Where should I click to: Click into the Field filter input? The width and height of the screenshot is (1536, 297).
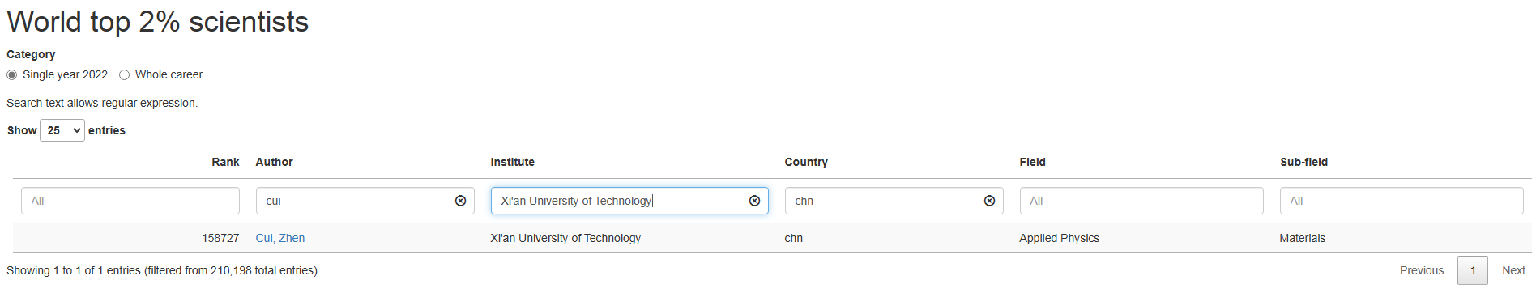(x=1141, y=201)
